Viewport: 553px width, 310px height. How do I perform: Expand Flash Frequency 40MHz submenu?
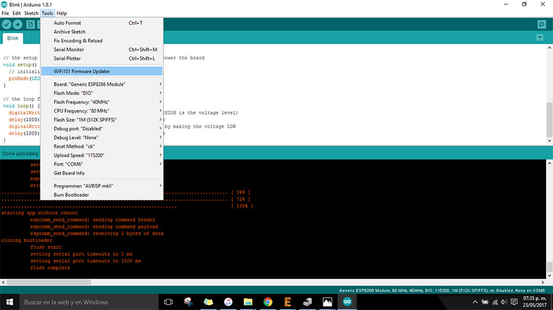[x=102, y=102]
